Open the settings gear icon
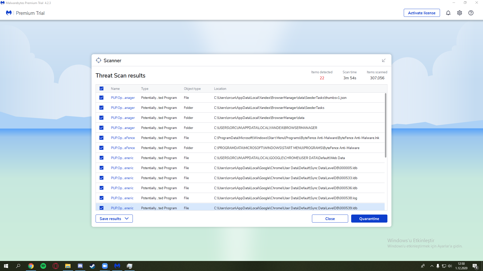 click(459, 13)
